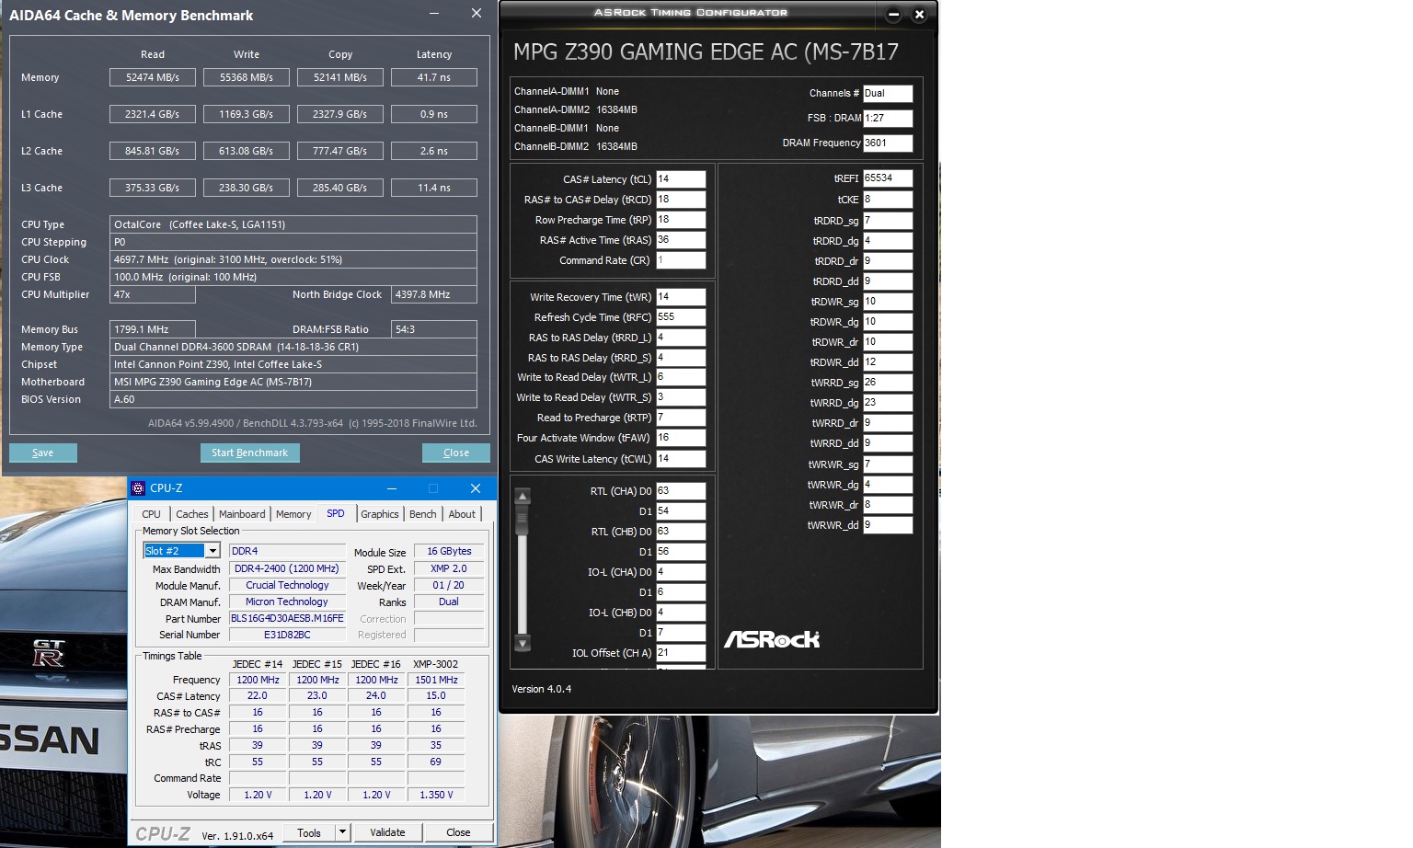Click the DRAM Manuf. Micron Technology value
The height and width of the screenshot is (848, 1413).
tap(287, 602)
